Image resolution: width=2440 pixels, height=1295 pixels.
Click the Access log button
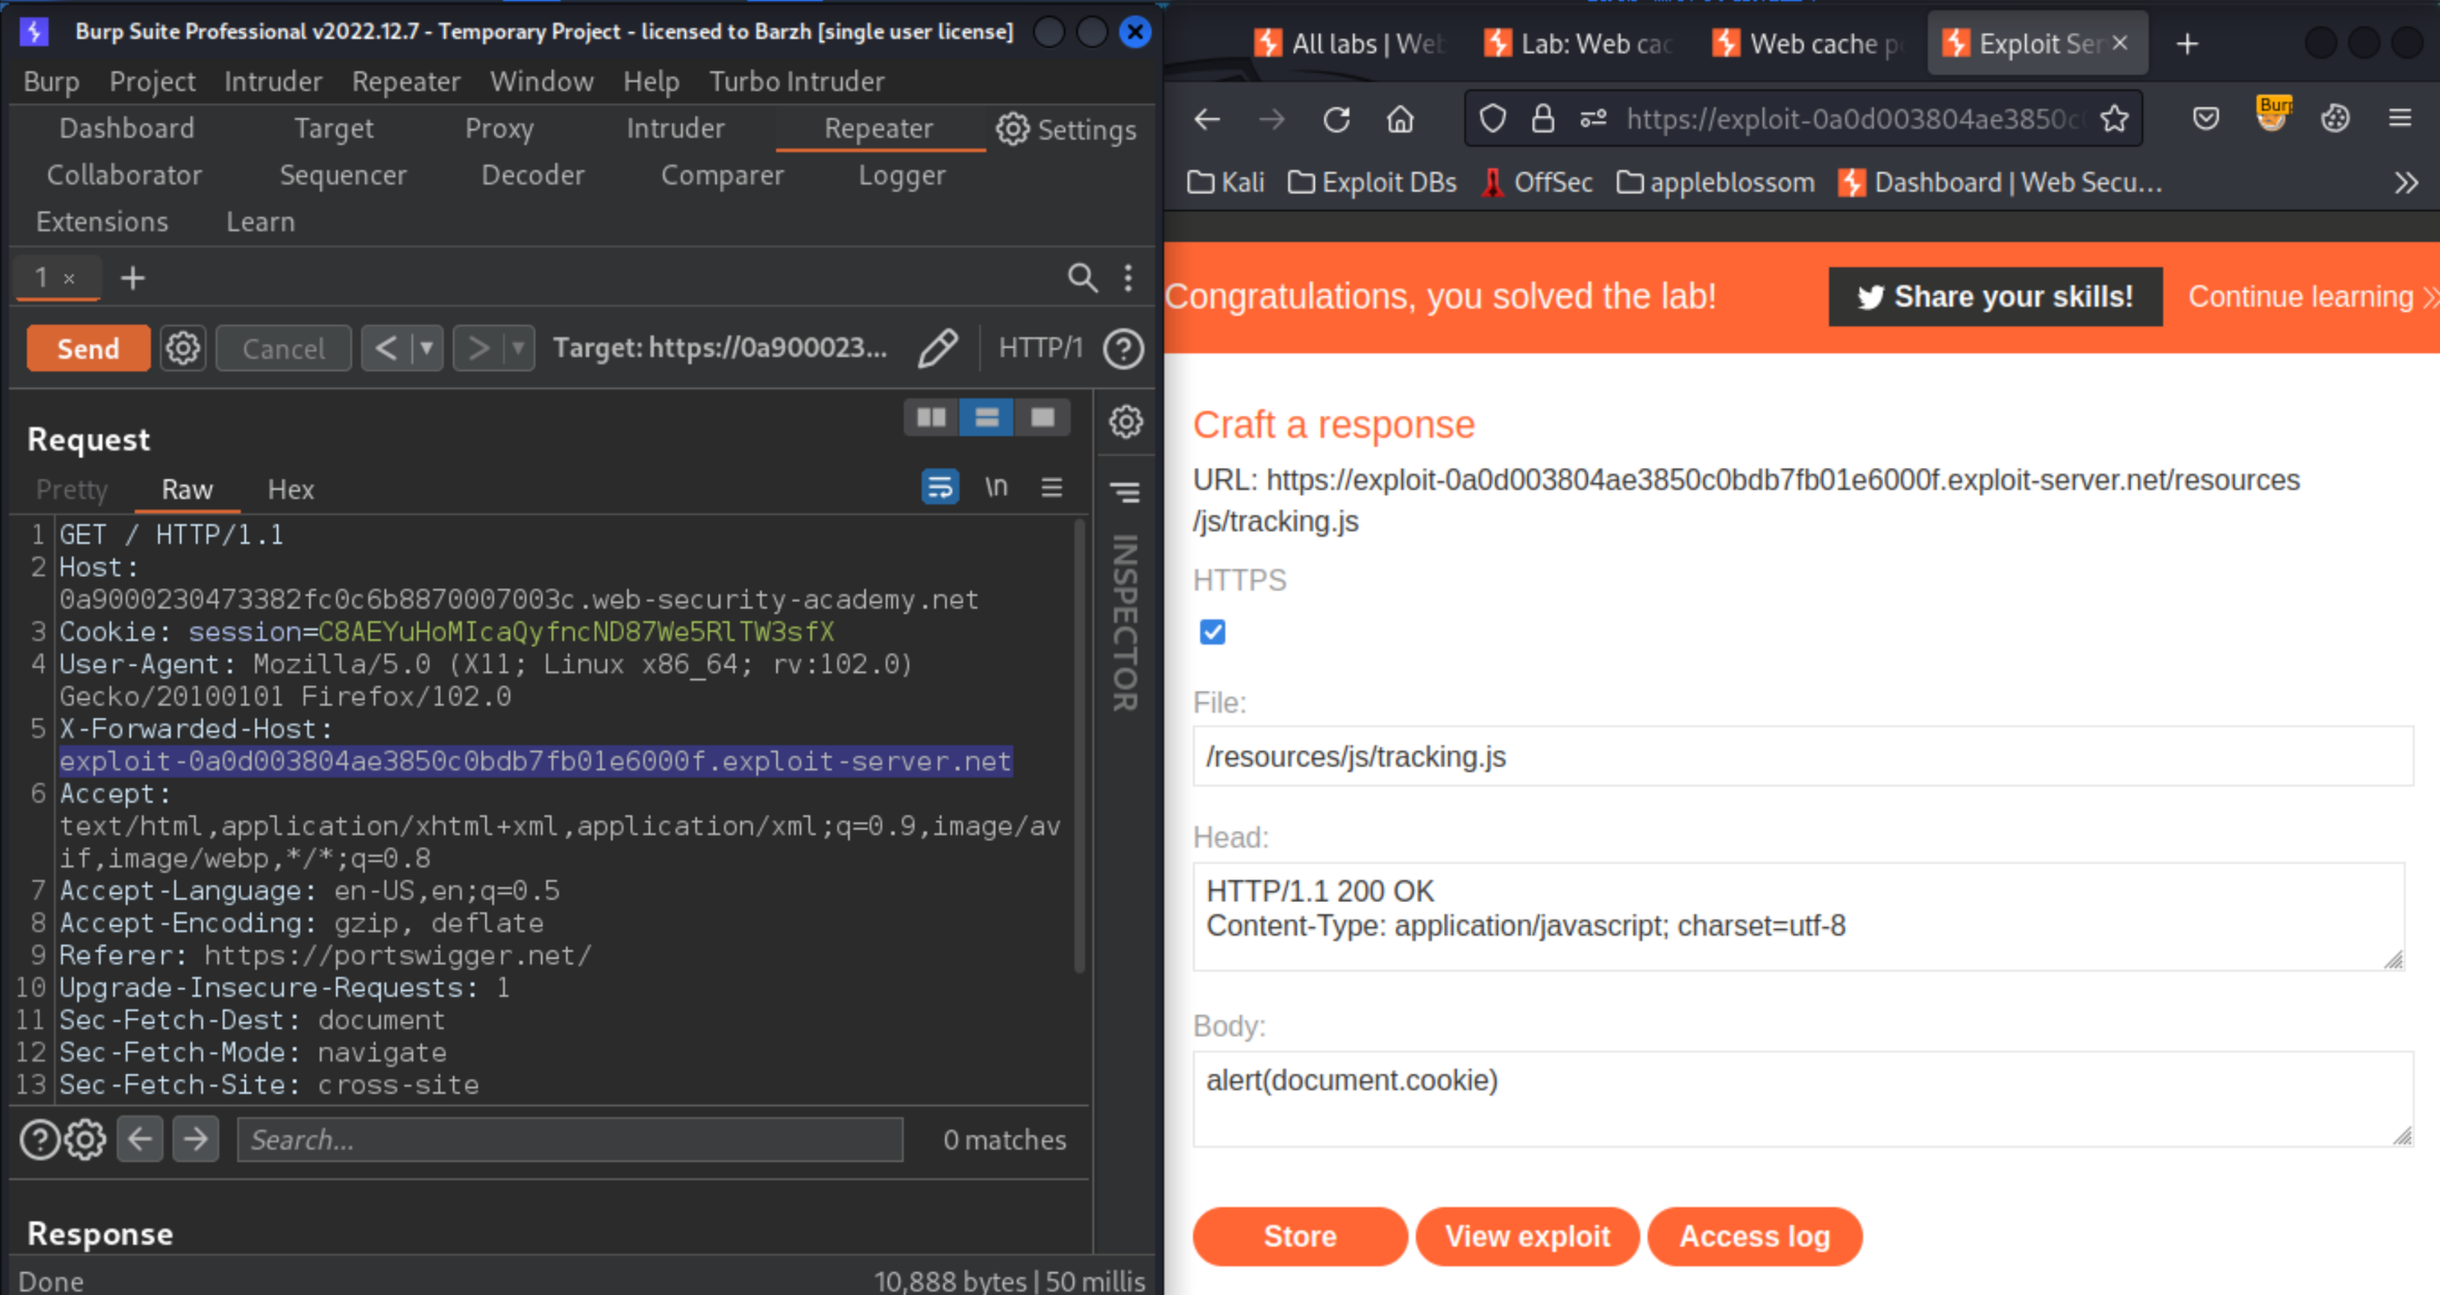click(x=1754, y=1237)
